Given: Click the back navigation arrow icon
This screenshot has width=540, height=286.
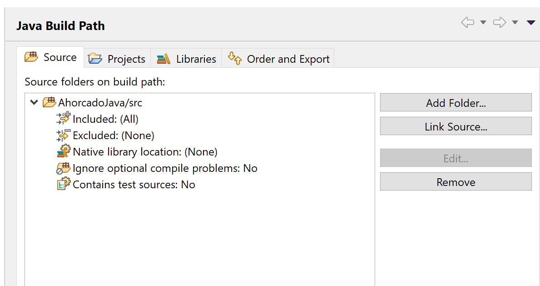Looking at the screenshot, I should click(x=467, y=22).
